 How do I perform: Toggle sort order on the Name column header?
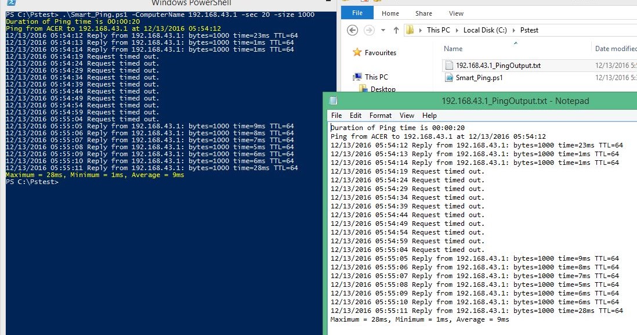[x=453, y=48]
